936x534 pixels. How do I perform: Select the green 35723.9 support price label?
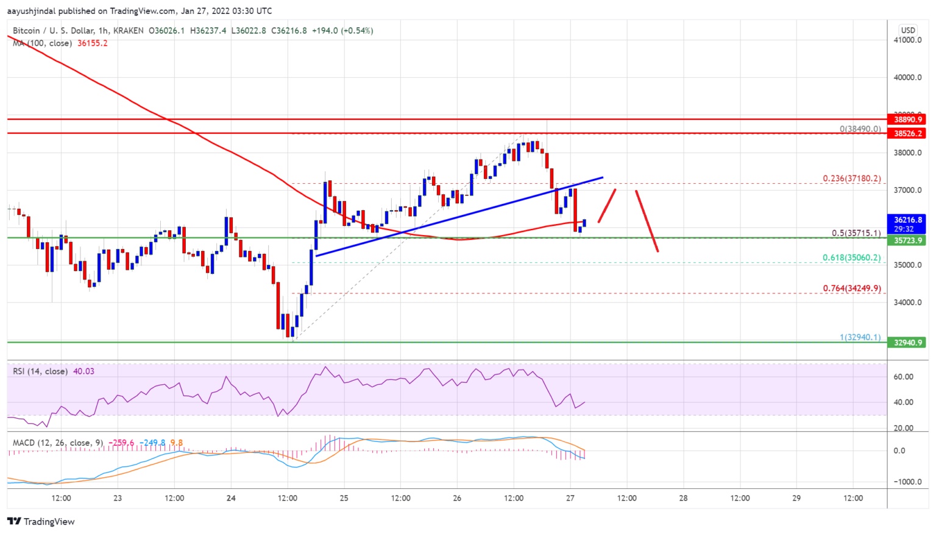tap(908, 241)
